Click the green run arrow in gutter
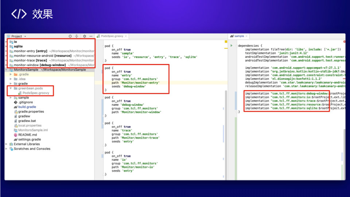Viewport: 350px width, 197px height. pyautogui.click(x=232, y=46)
